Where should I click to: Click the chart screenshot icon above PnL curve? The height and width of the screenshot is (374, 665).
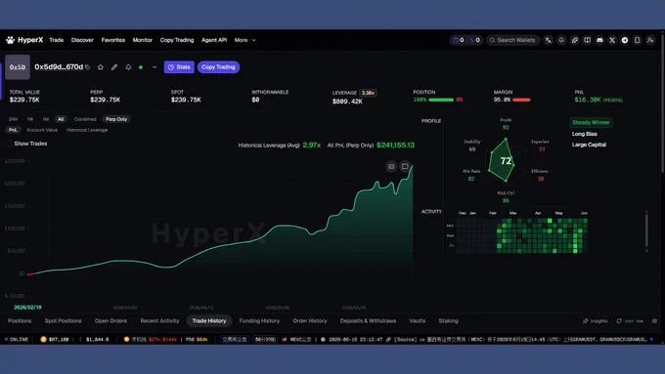pos(391,166)
